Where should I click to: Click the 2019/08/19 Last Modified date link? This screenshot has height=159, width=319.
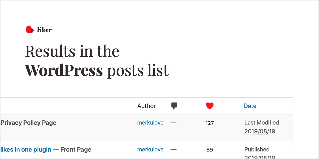260,131
